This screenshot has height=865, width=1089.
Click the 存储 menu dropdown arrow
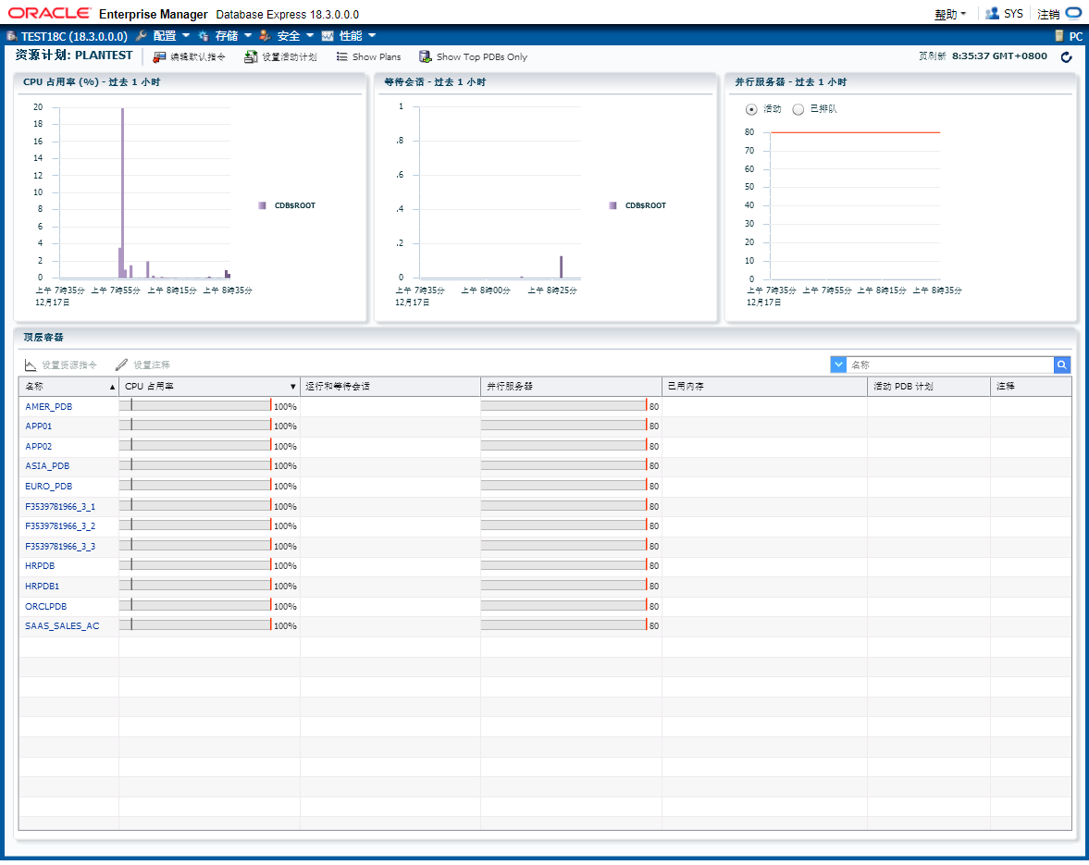coord(248,35)
